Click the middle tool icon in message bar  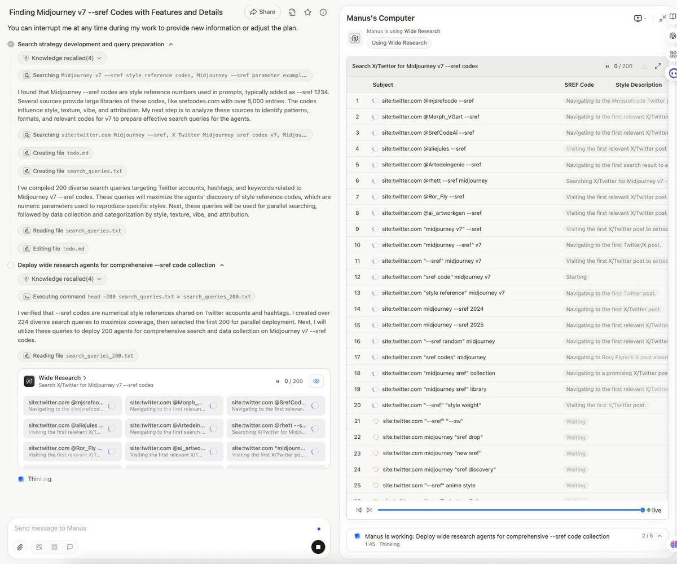(x=55, y=547)
